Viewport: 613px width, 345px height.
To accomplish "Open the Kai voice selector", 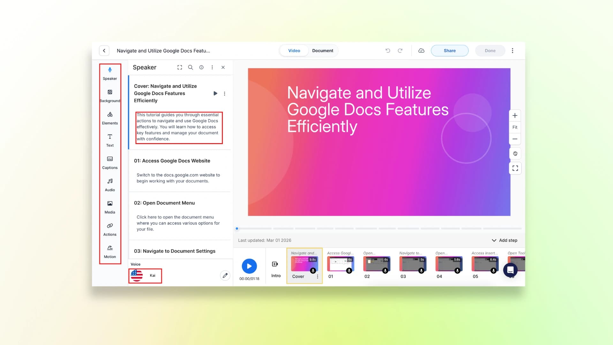I will pos(145,276).
